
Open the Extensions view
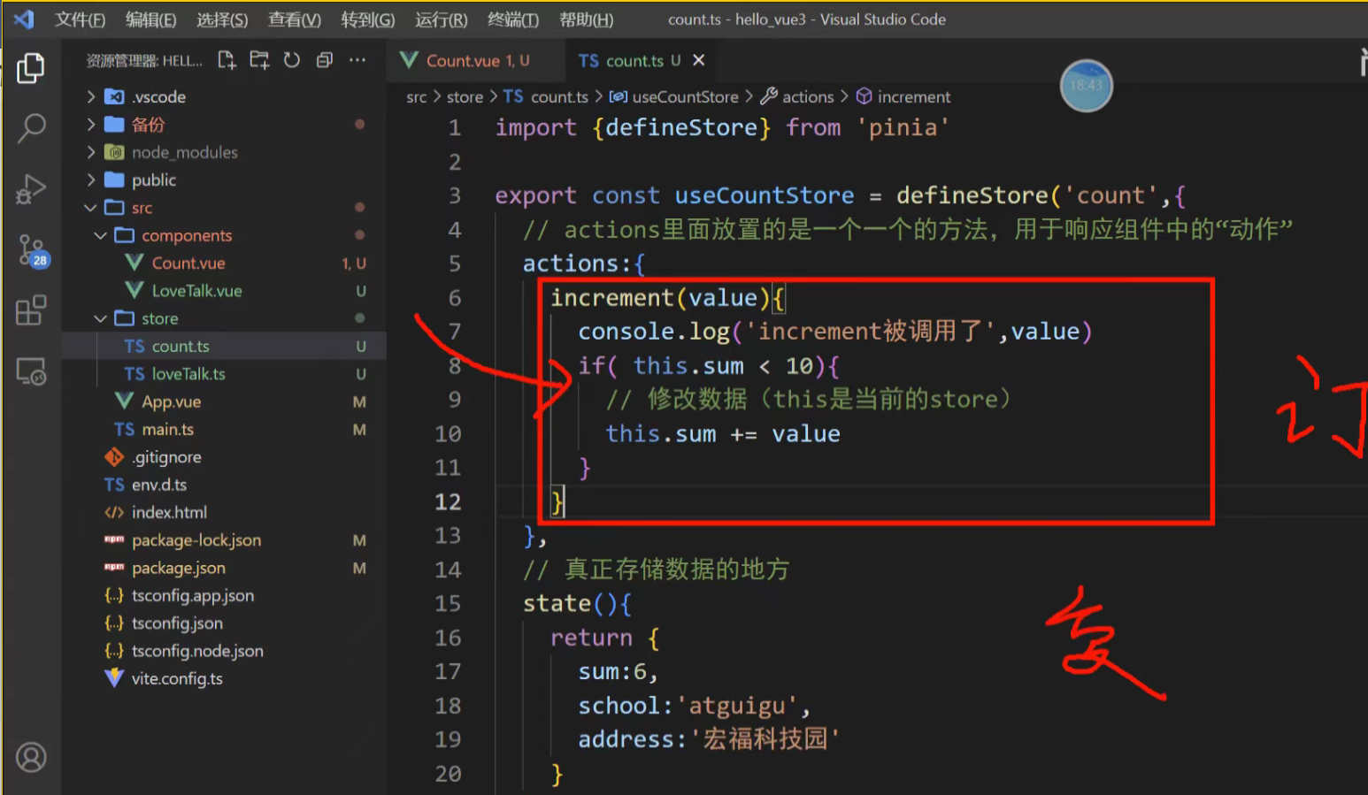pyautogui.click(x=31, y=310)
